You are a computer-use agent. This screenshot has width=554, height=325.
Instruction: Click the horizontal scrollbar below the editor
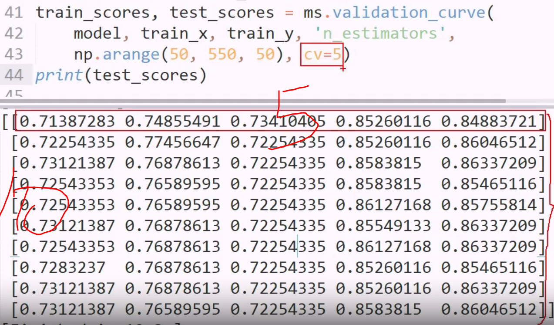coord(252,101)
